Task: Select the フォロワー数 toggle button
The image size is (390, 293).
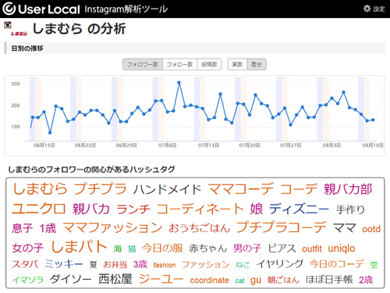Action: pyautogui.click(x=143, y=64)
